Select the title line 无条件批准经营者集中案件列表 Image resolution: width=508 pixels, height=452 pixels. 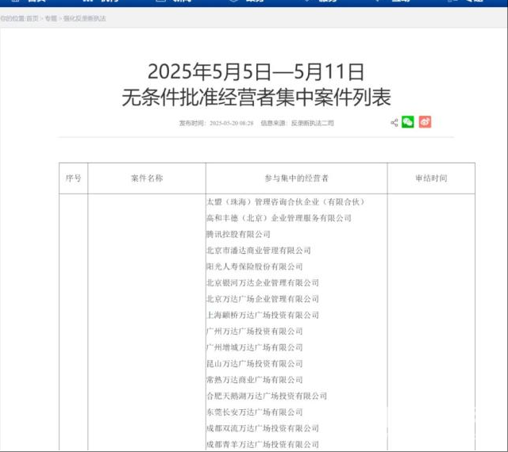click(x=256, y=97)
